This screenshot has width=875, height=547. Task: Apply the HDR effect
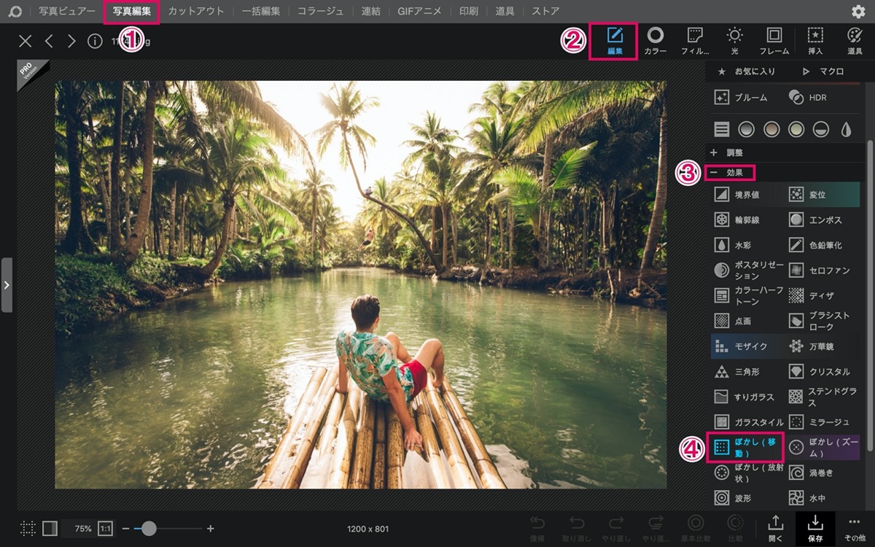pyautogui.click(x=808, y=97)
